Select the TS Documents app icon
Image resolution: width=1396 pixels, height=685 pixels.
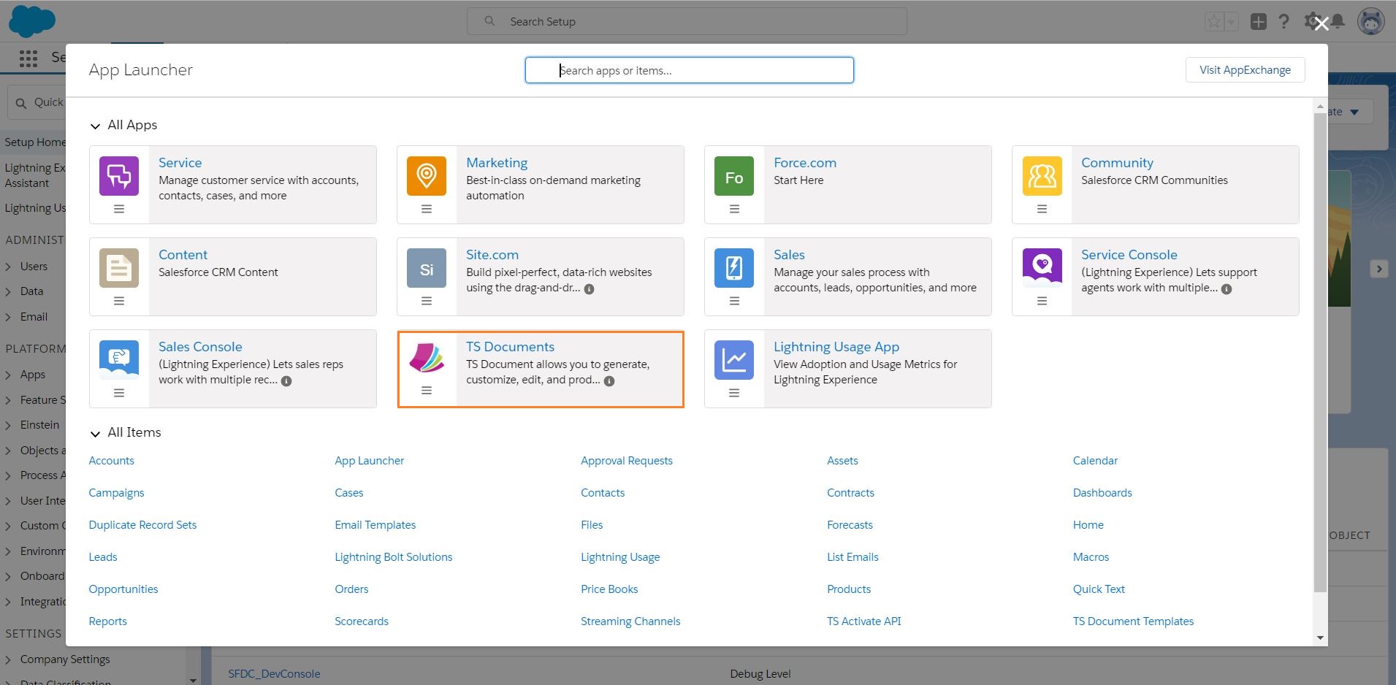[x=427, y=359]
